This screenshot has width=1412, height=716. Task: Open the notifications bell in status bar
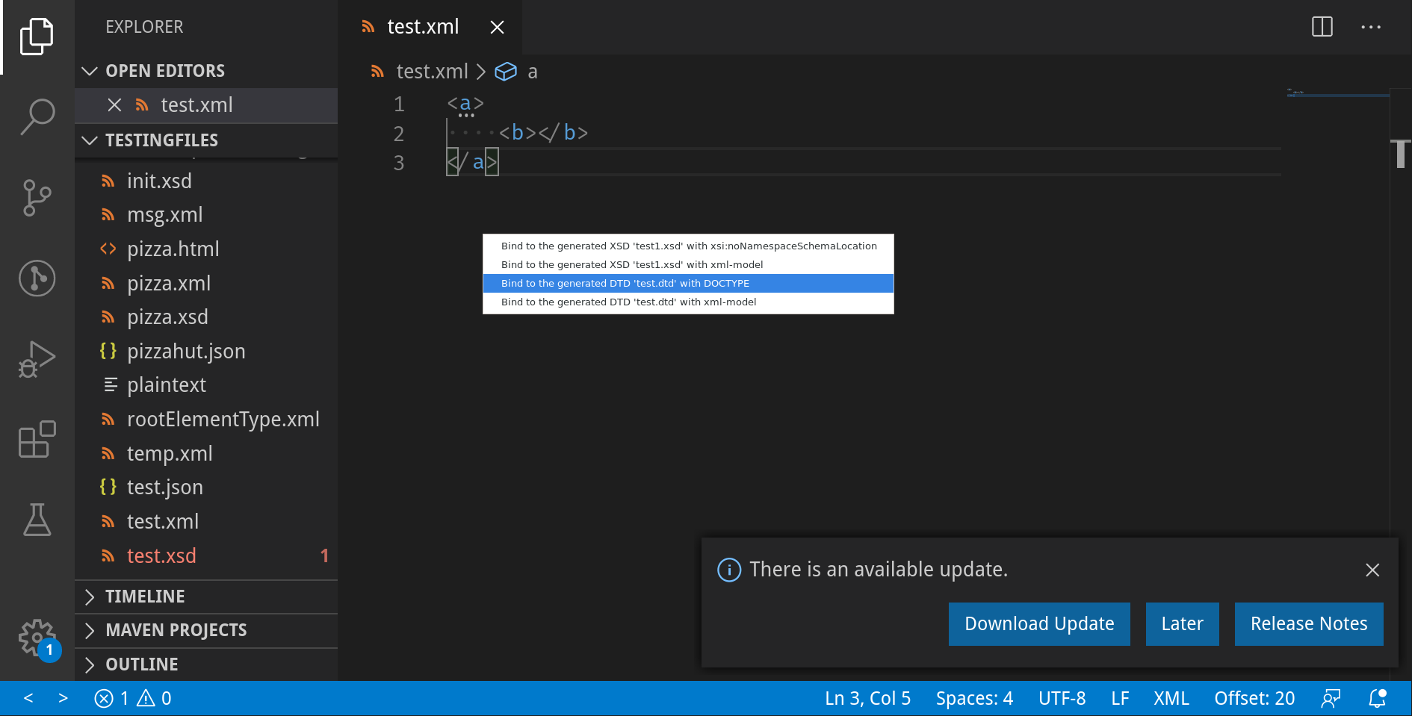pos(1377,698)
